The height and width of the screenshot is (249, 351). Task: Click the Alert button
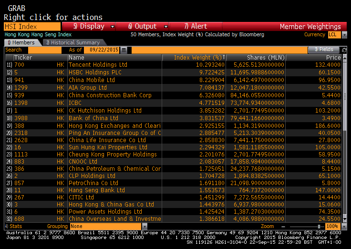196,27
